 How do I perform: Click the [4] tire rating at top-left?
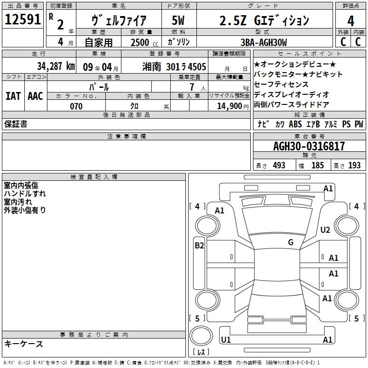(197, 207)
